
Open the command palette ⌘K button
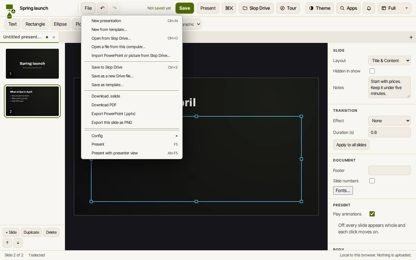229,8
